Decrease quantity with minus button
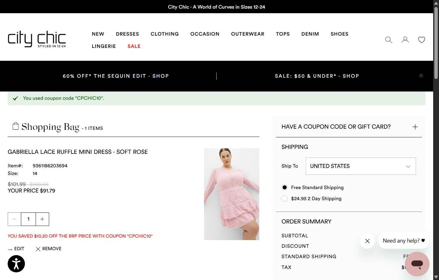This screenshot has height=280, width=439. [14, 219]
